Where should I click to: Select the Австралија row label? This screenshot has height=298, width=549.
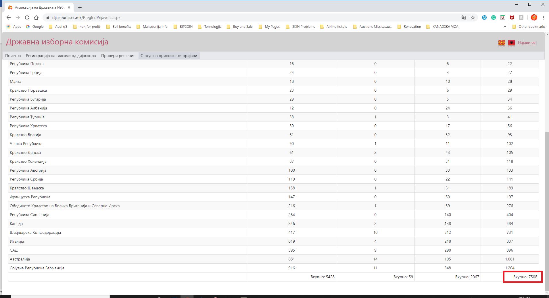20,259
